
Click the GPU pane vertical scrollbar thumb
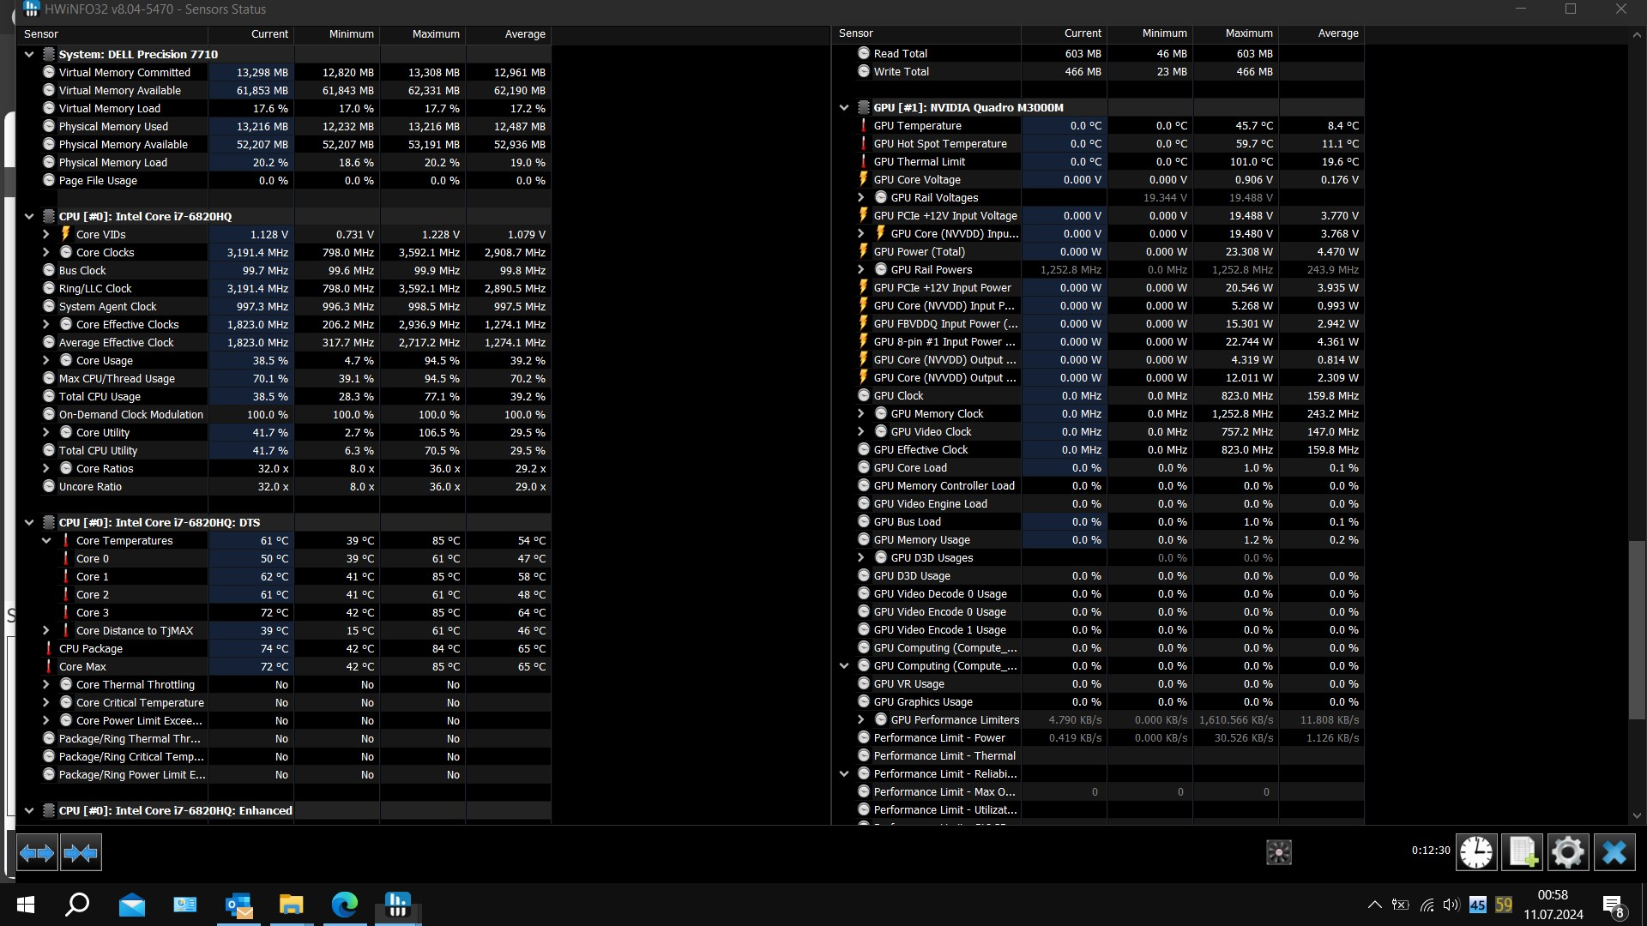click(x=1637, y=630)
